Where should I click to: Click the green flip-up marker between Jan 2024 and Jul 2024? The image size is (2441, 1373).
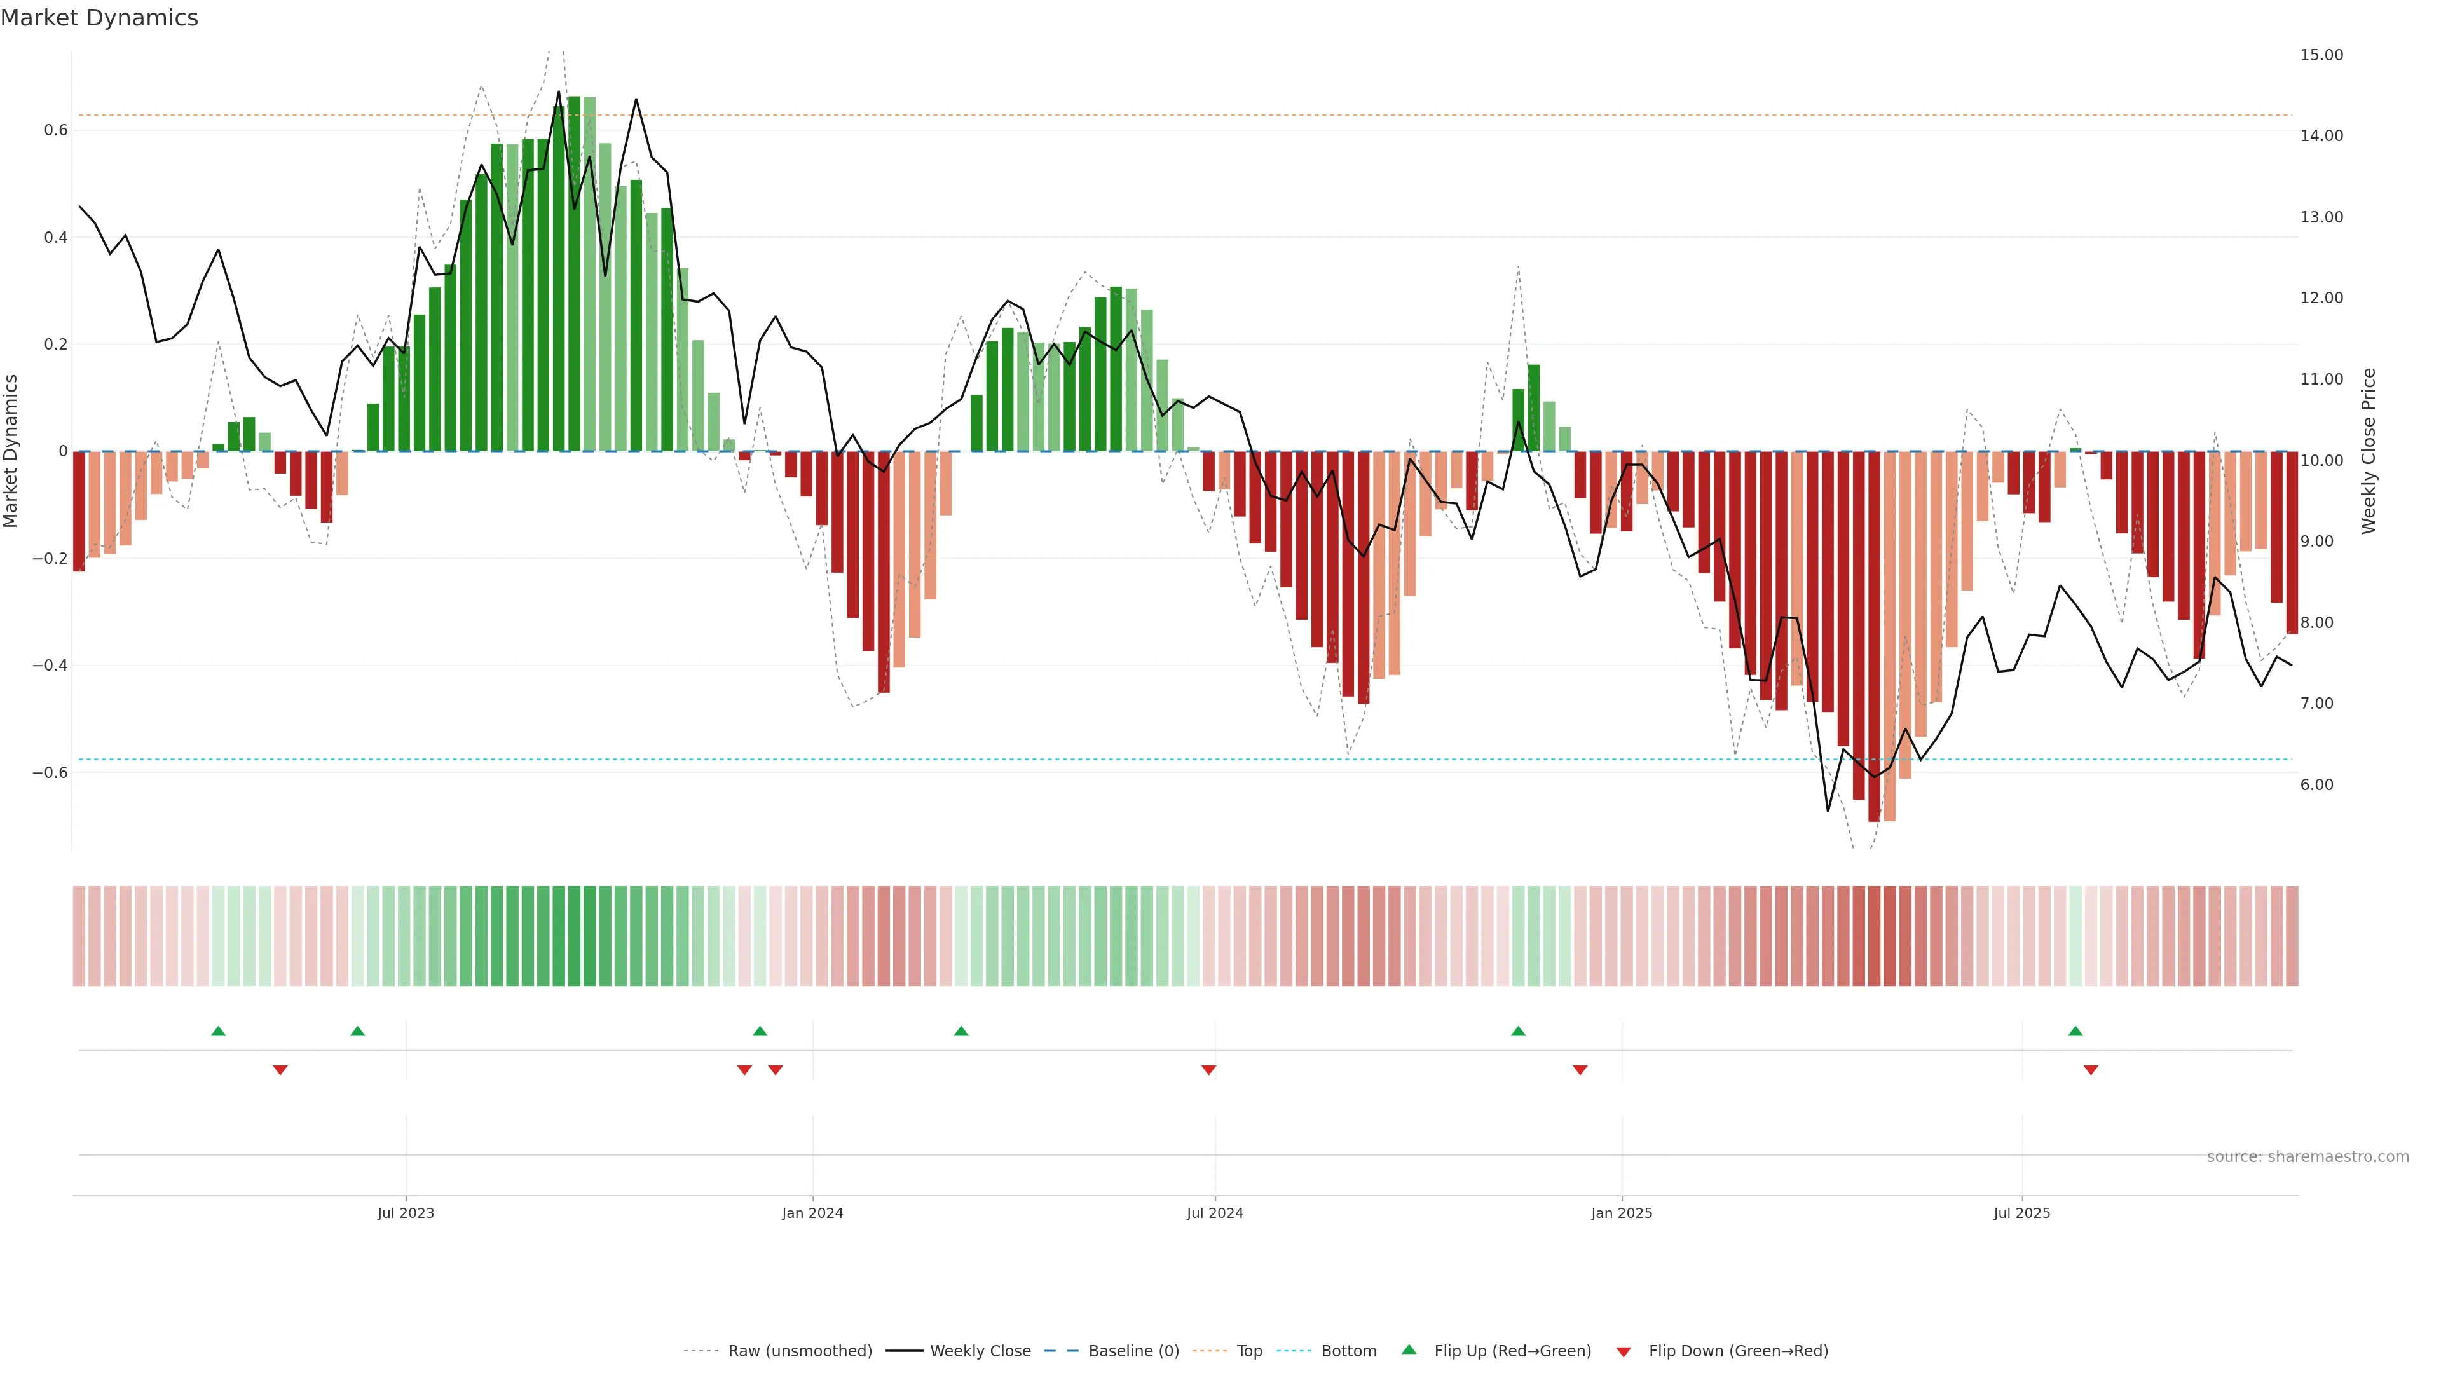coord(961,1031)
